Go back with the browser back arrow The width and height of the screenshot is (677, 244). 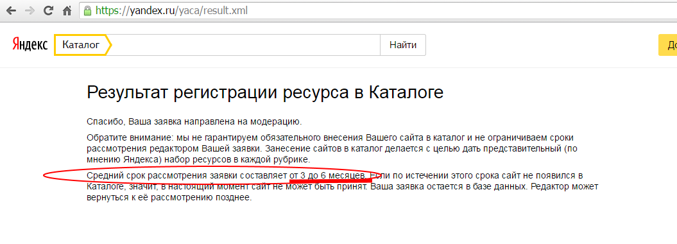11,10
